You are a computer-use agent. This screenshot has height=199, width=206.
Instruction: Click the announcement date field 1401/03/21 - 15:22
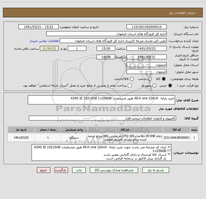(39, 27)
